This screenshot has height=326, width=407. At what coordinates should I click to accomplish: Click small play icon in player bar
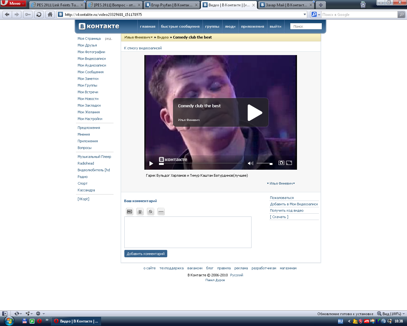click(151, 163)
